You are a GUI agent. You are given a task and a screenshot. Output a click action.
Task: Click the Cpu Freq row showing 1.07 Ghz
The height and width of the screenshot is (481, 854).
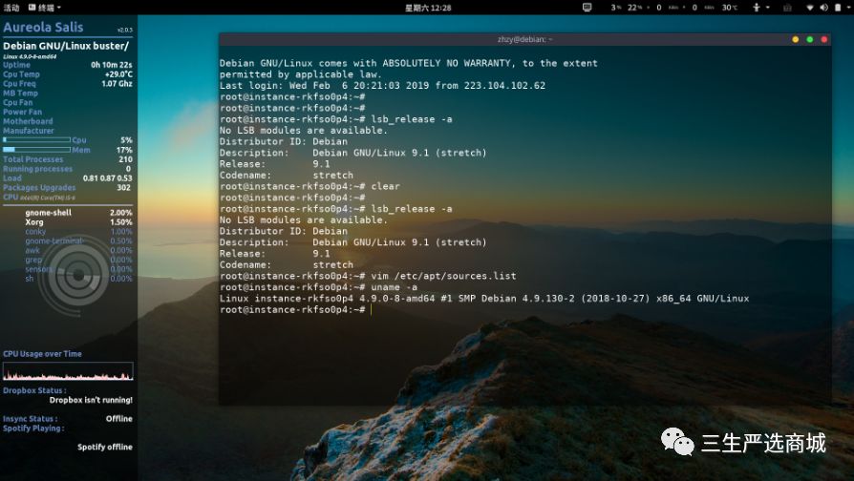tap(68, 83)
